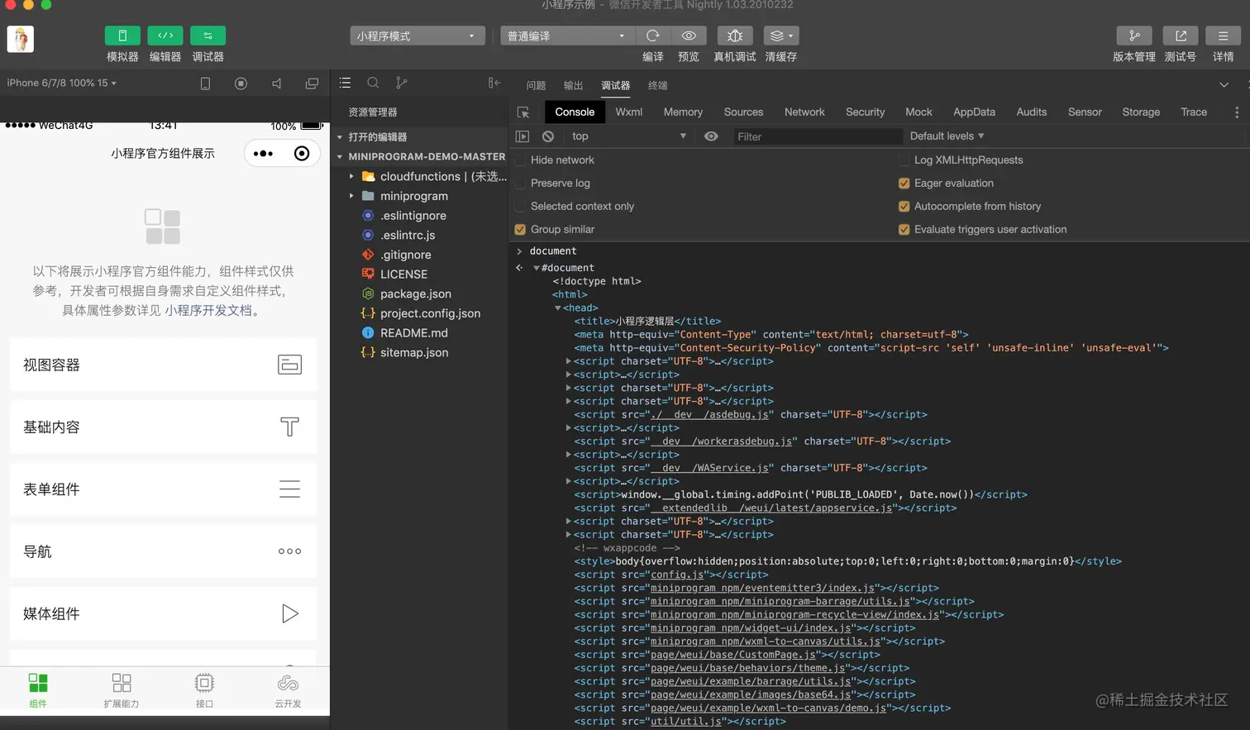
Task: Enable Log XMLHttpRequests checkbox
Action: point(904,160)
